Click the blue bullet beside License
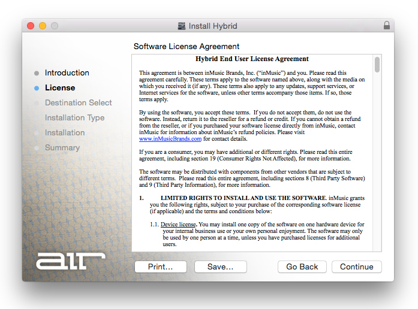Viewport: 418px width, 309px height. pyautogui.click(x=37, y=88)
